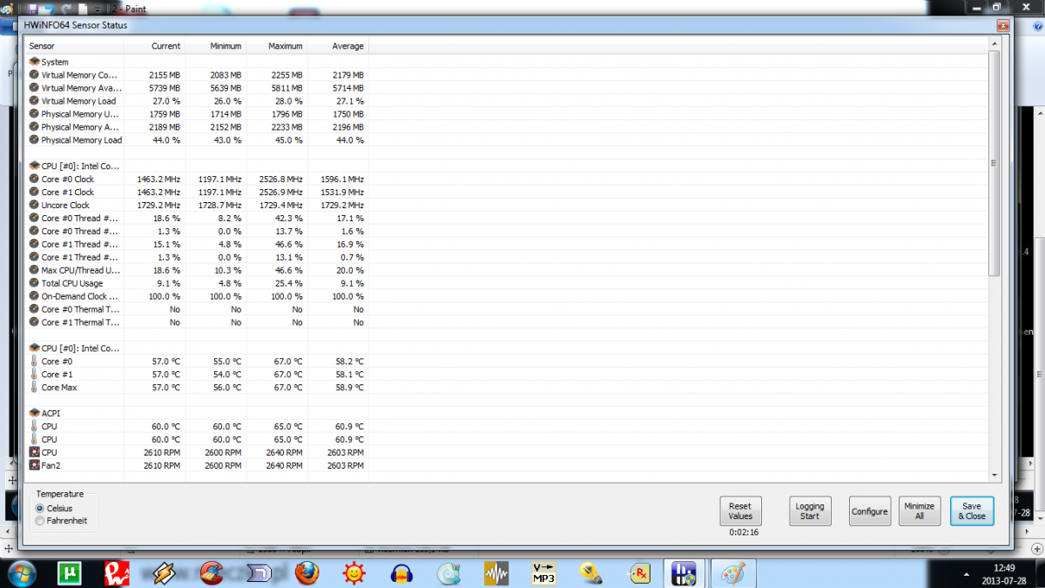Select the Celsius temperature unit

pos(53,508)
